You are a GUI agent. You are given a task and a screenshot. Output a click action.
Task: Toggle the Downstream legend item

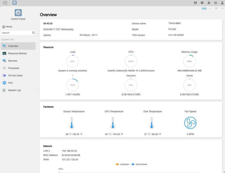click(139, 164)
